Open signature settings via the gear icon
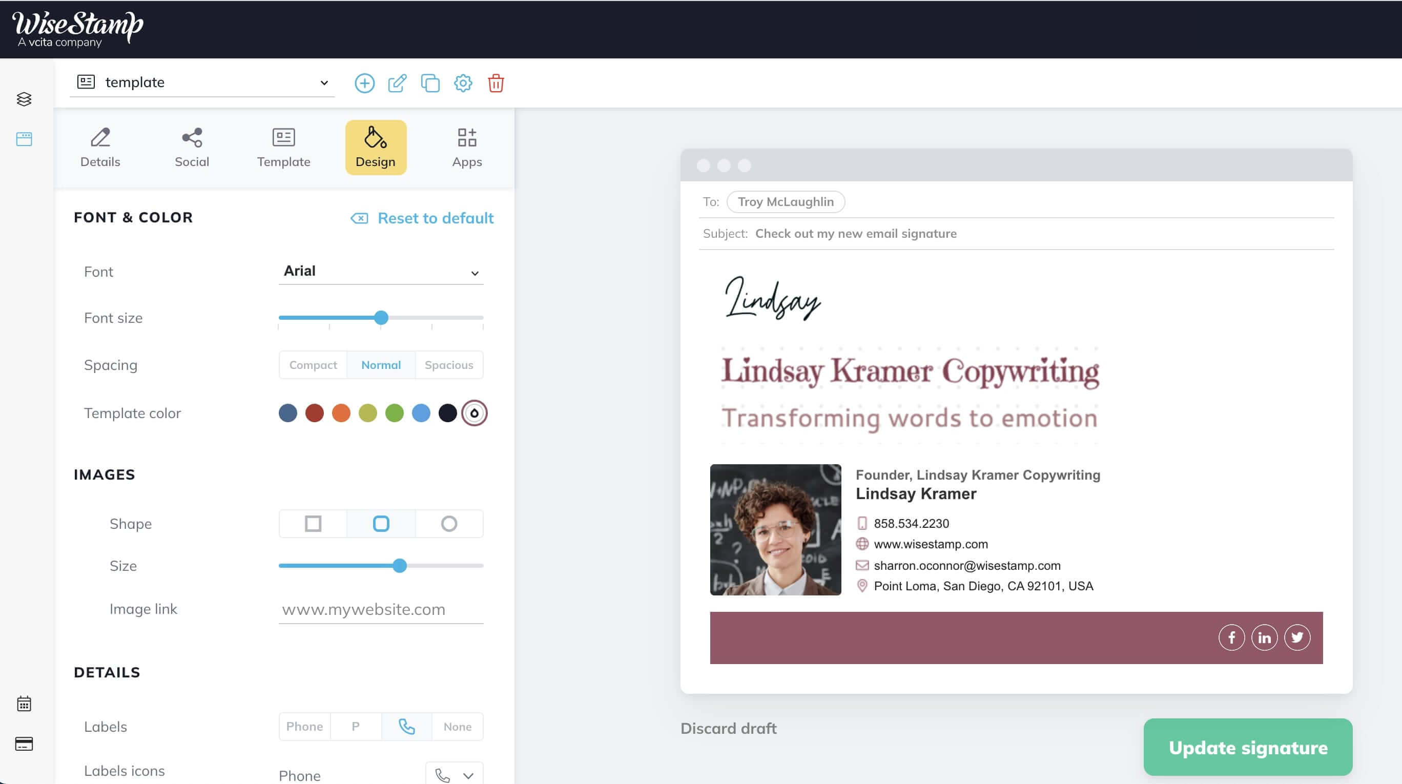 [x=463, y=83]
